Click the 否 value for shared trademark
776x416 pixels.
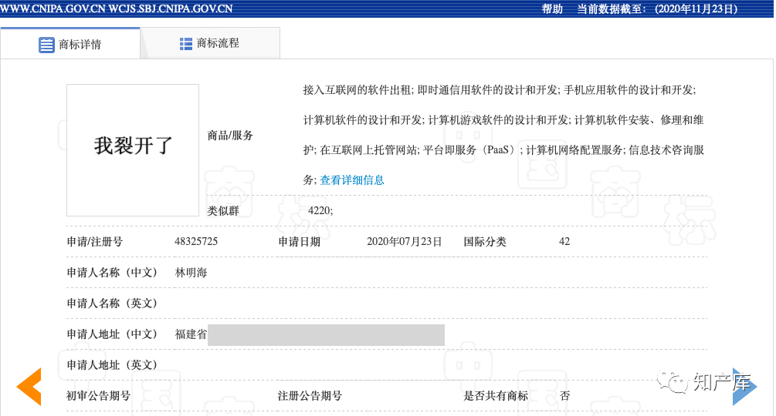[565, 396]
